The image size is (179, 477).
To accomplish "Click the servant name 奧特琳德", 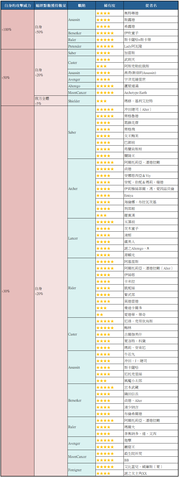I will [x=131, y=13].
